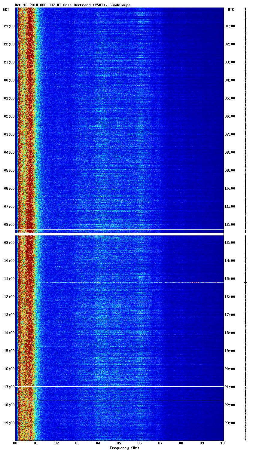Viewport: 256px width, 451px height.
Task: Select the 03:00 label on the ECT axis
Action: (9, 134)
